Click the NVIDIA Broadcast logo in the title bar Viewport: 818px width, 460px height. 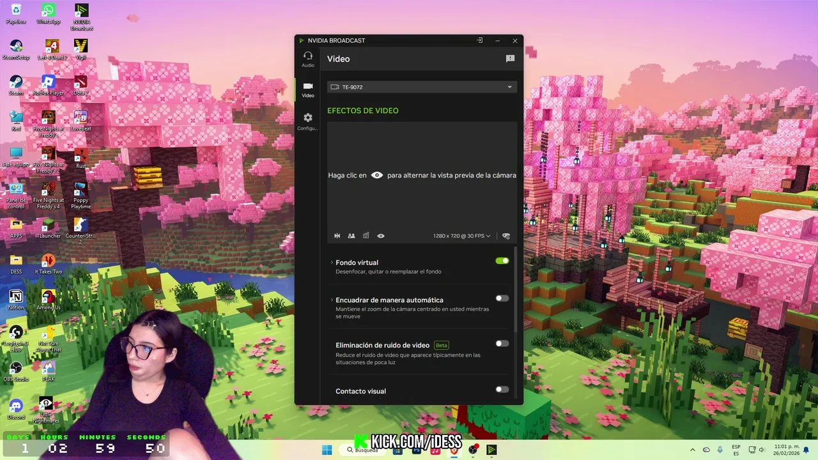(302, 40)
